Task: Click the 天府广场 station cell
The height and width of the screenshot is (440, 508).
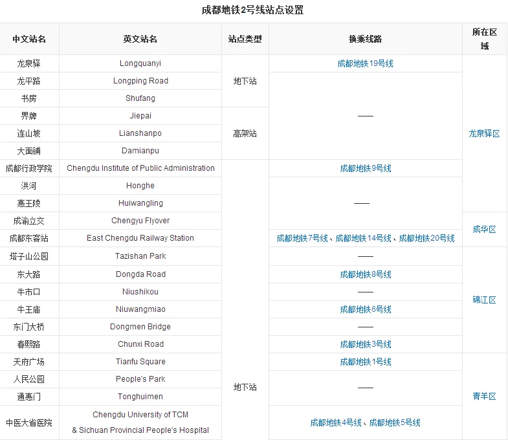Action: click(29, 362)
